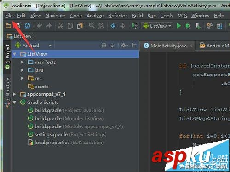Open the Run menu
The width and height of the screenshot is (230, 172).
pos(151,16)
